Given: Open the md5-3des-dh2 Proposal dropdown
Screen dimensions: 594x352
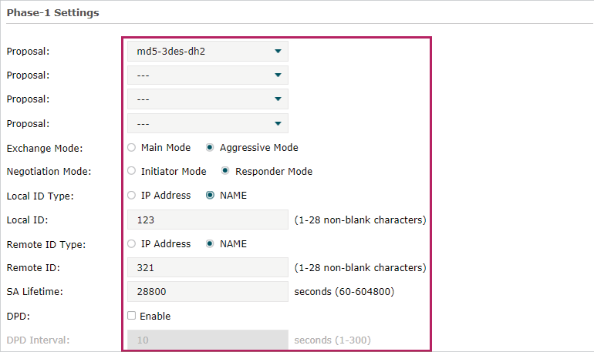Looking at the screenshot, I should 208,52.
